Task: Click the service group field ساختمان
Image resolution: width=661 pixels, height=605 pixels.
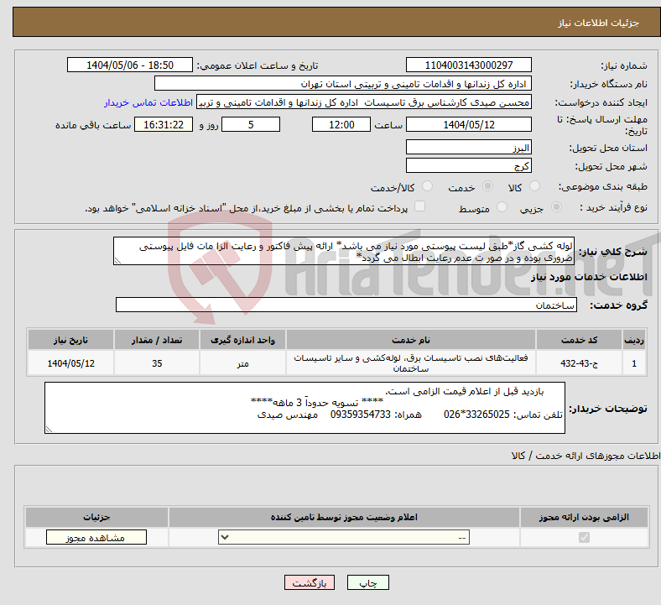Action: pyautogui.click(x=346, y=305)
